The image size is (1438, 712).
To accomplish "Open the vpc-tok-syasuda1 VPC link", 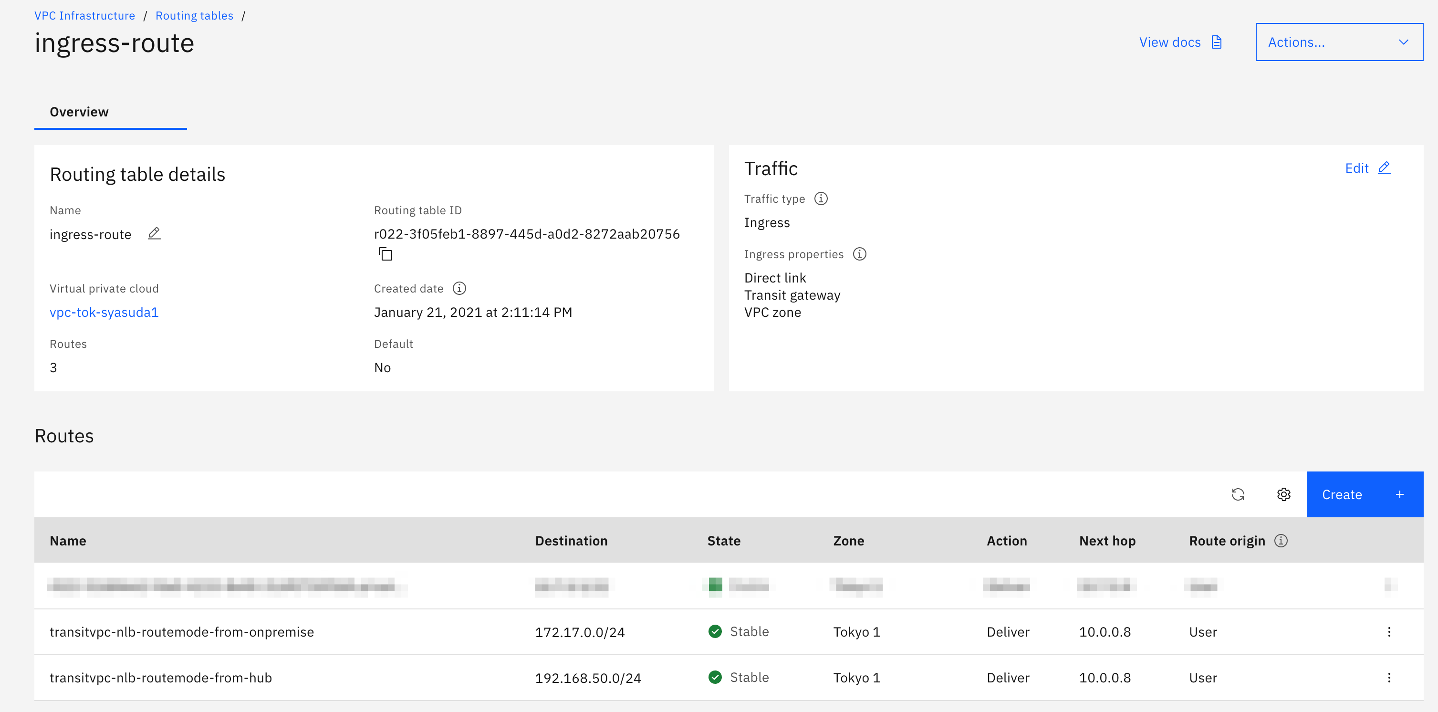I will 104,312.
